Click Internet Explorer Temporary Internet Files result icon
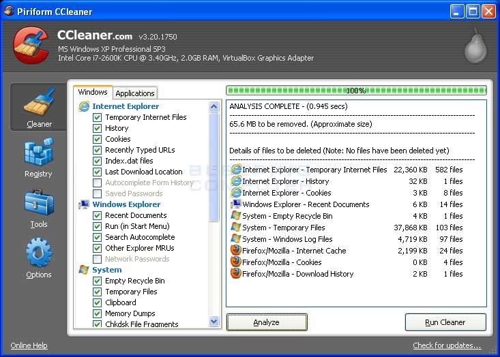This screenshot has height=357, width=500. 236,170
